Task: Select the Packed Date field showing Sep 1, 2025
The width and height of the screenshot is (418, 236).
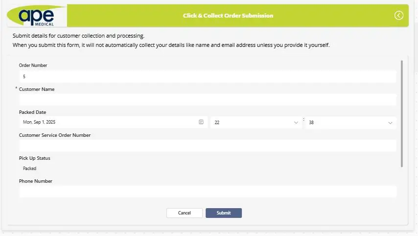Action: coord(113,122)
